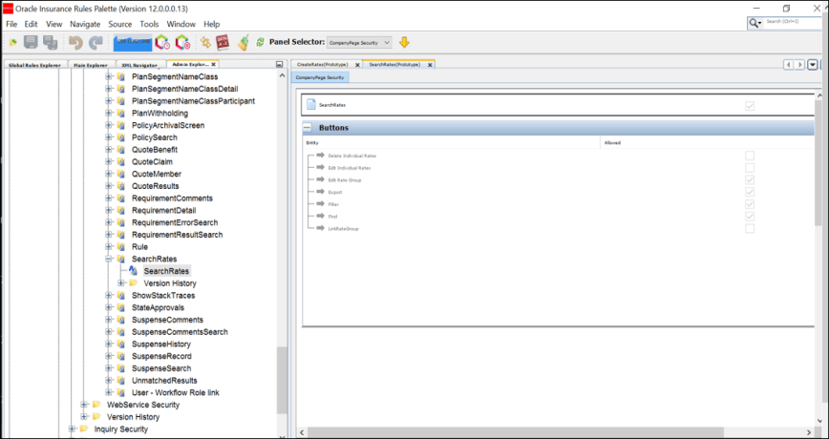Expand the PolicySearch tree node
This screenshot has width=829, height=439.
point(109,137)
